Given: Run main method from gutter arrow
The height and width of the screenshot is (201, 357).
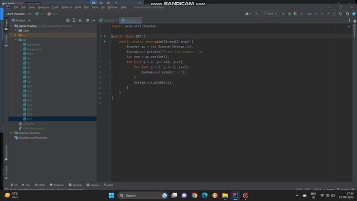Looking at the screenshot, I should (x=105, y=41).
